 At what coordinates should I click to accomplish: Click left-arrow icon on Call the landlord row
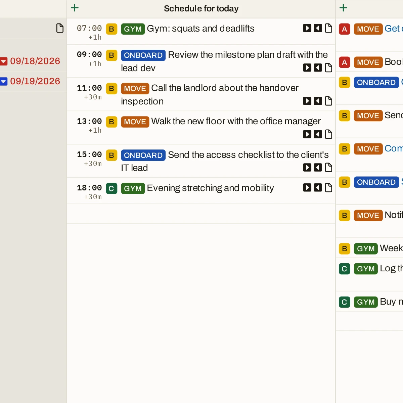(x=318, y=101)
